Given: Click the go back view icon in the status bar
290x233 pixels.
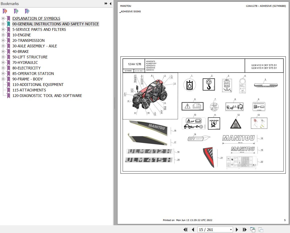Looking at the screenshot, I should (x=253, y=230).
